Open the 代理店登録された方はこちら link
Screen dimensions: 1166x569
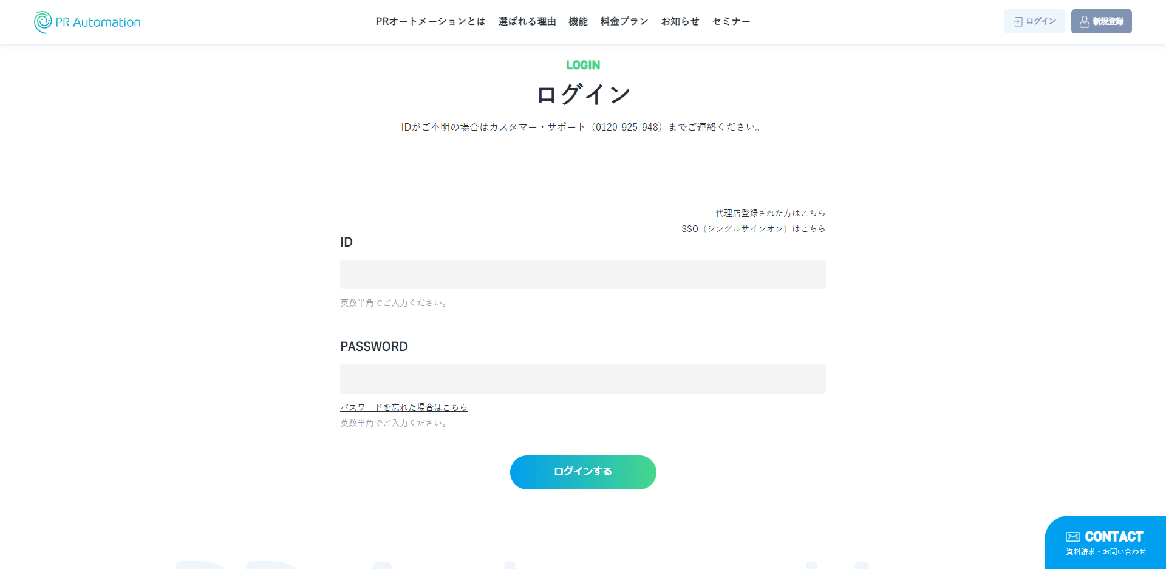coord(770,213)
